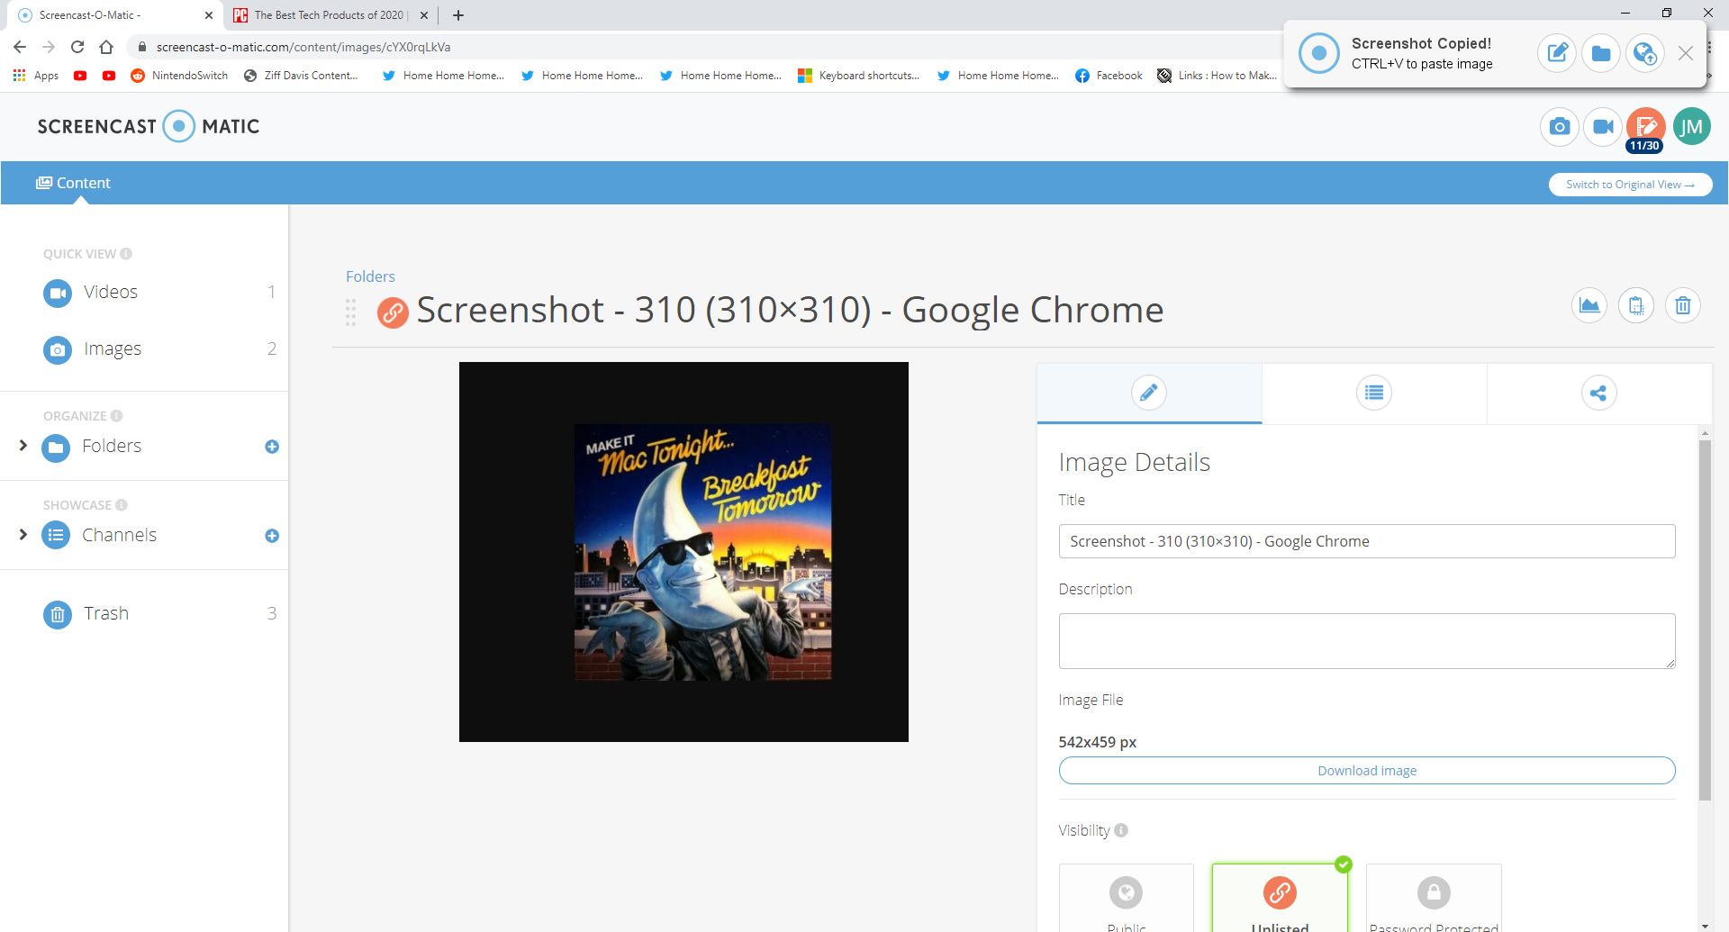Open the pencil edit details tab
Image resolution: width=1729 pixels, height=932 pixels.
click(x=1149, y=393)
